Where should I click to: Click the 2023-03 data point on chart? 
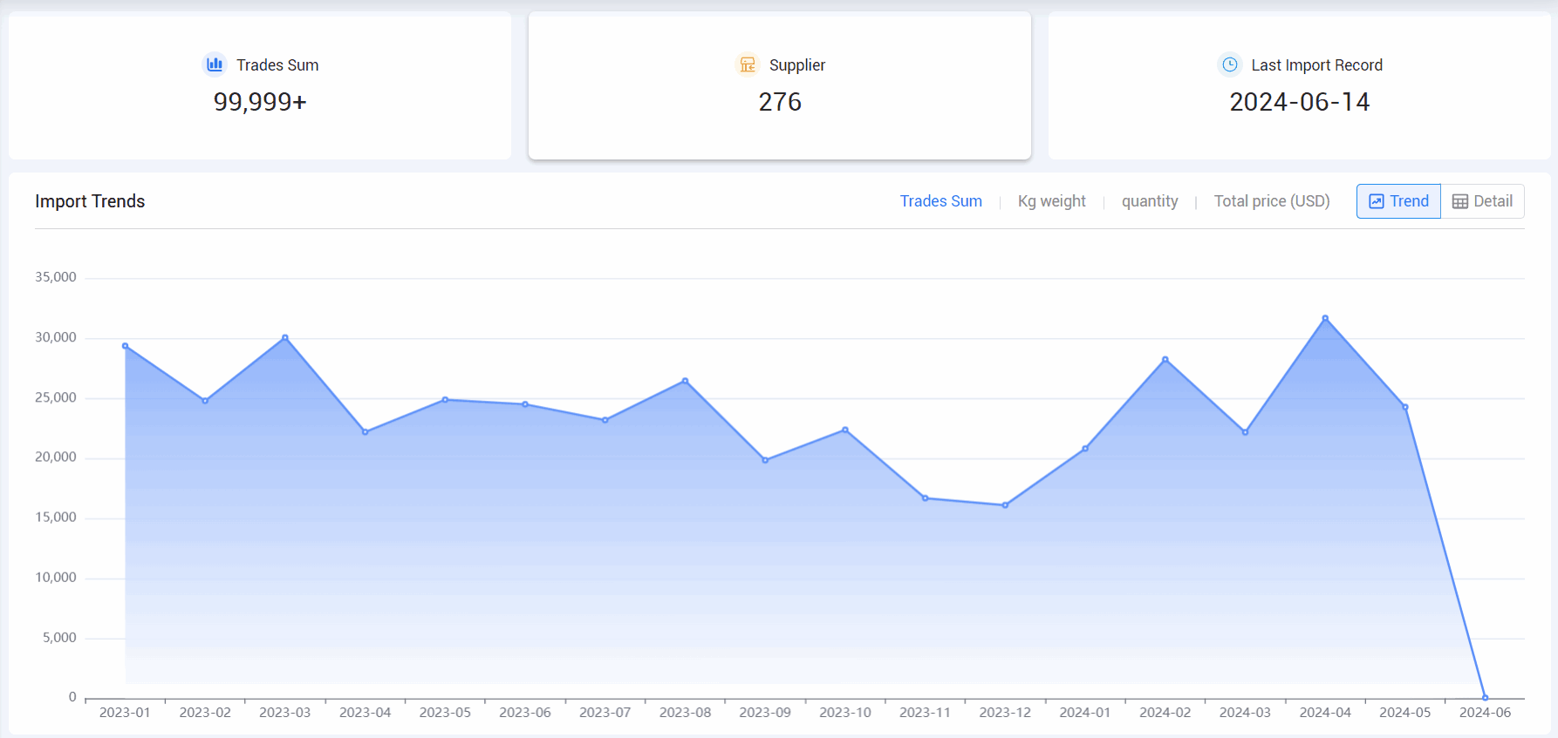pos(285,337)
